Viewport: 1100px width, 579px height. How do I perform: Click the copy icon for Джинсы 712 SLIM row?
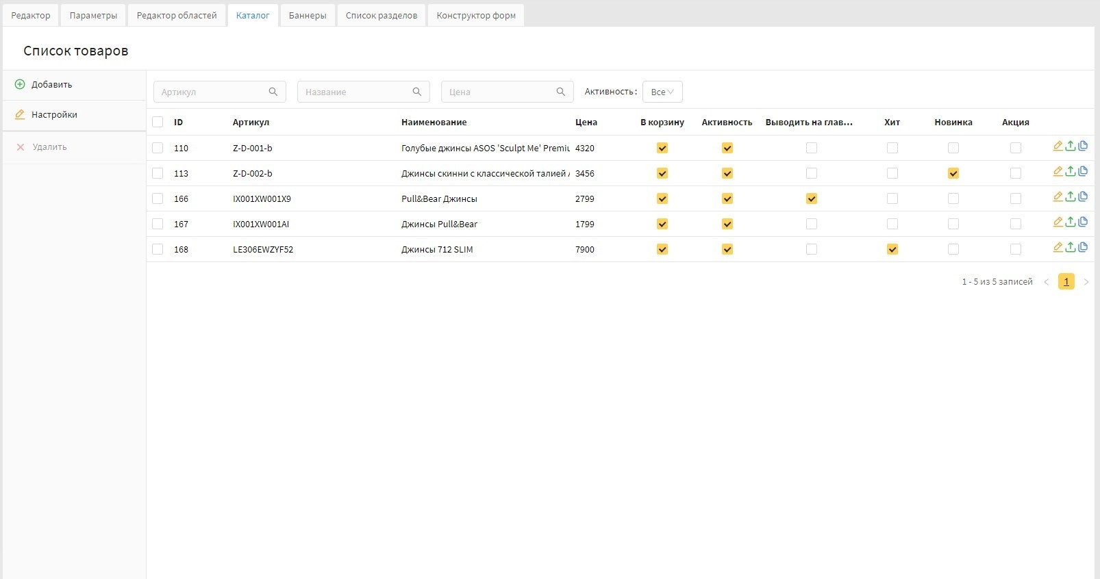tap(1083, 247)
